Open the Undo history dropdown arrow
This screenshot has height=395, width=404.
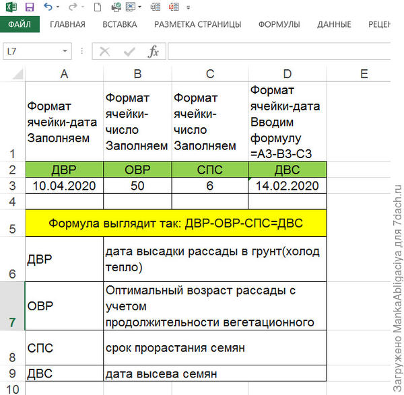pyautogui.click(x=59, y=8)
